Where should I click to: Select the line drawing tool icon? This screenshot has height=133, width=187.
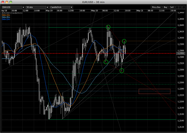click(x=180, y=7)
